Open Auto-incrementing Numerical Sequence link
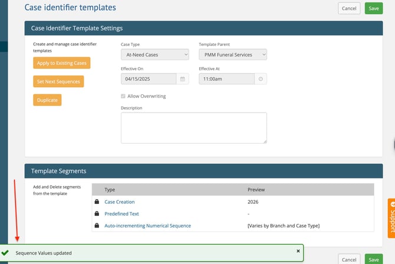 pos(147,226)
